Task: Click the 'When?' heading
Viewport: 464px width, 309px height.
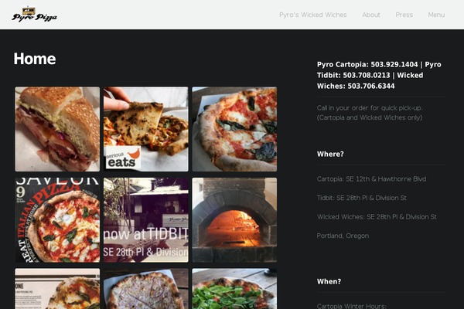Action: coord(329,281)
